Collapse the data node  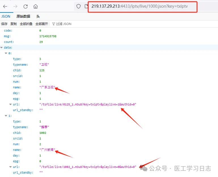point(1,47)
